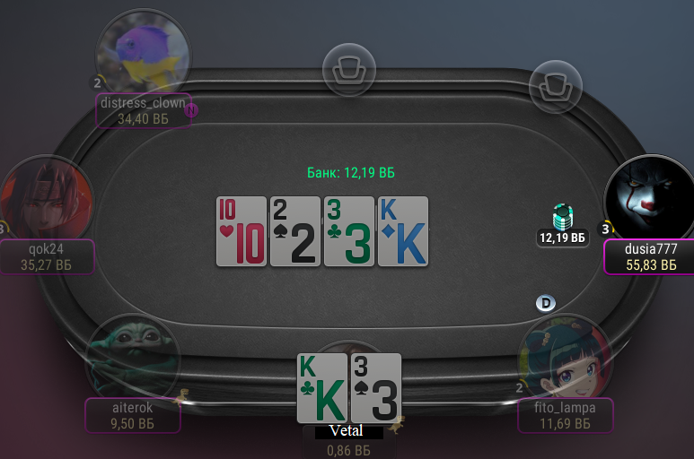The image size is (694, 459).
Task: Click the 3 of spades hole card
Action: (x=376, y=388)
